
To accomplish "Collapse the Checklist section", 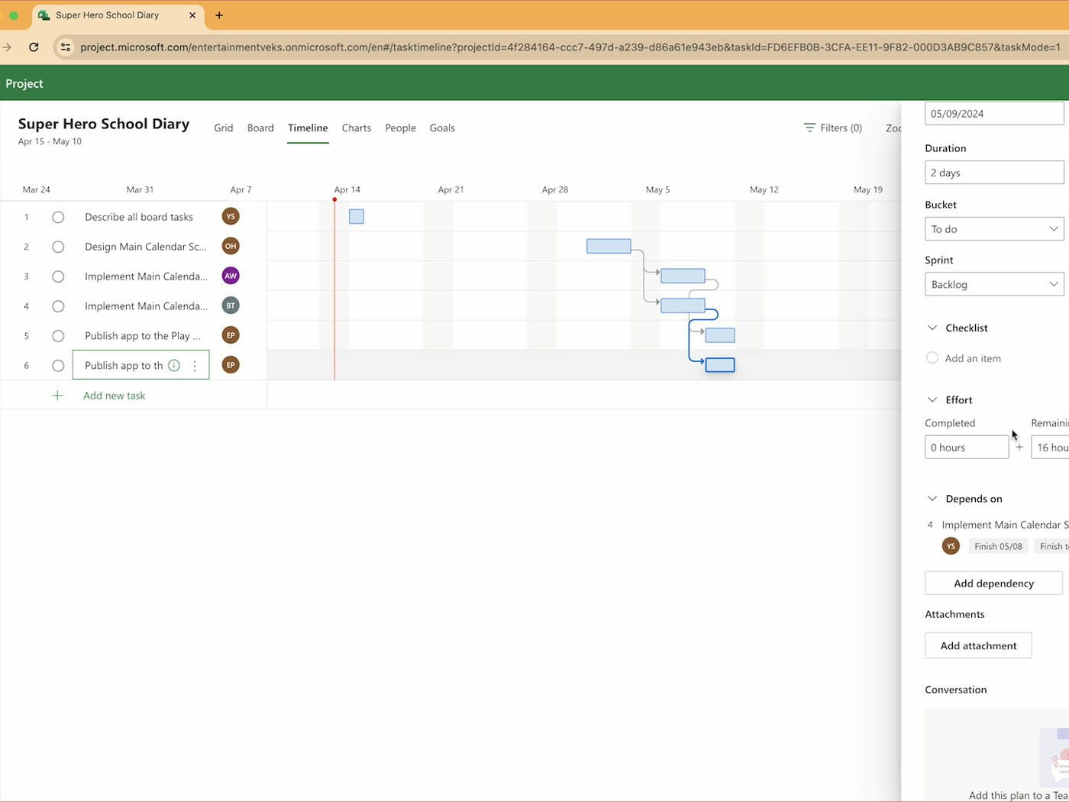I will click(x=932, y=328).
